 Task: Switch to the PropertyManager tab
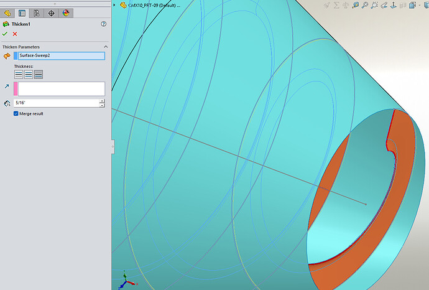click(22, 13)
